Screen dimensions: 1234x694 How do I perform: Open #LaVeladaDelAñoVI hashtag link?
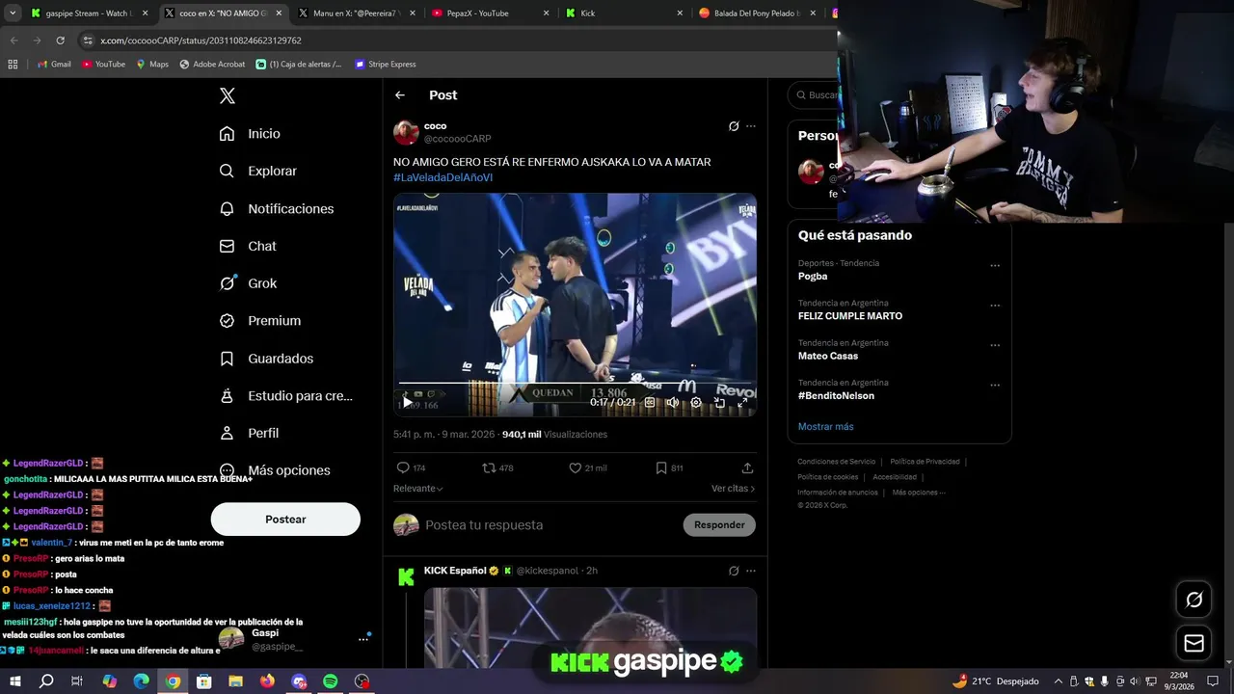tap(443, 177)
